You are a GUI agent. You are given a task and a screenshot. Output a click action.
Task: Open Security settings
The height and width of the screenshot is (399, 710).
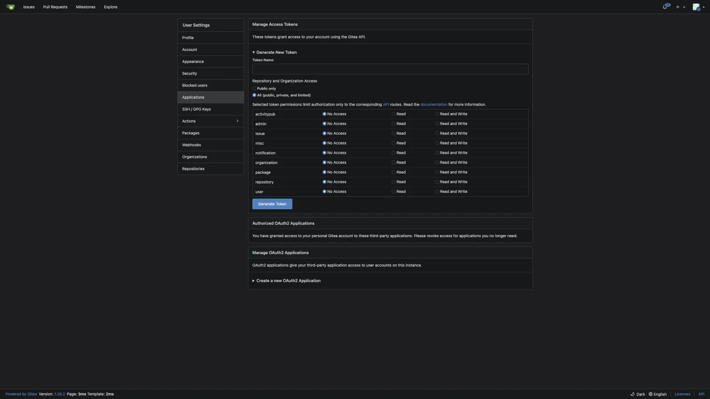(x=211, y=74)
